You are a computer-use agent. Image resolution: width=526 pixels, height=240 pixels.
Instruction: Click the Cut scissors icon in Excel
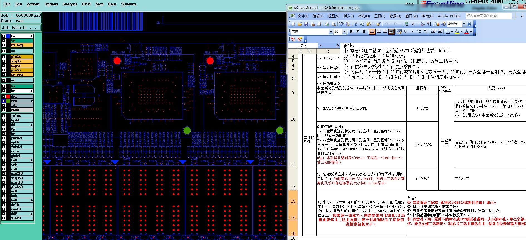coord(356,24)
